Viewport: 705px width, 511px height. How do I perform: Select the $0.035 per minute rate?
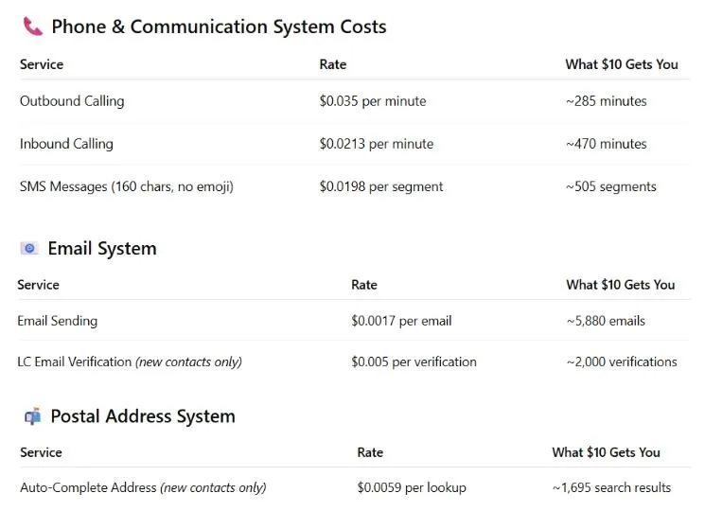pyautogui.click(x=373, y=101)
